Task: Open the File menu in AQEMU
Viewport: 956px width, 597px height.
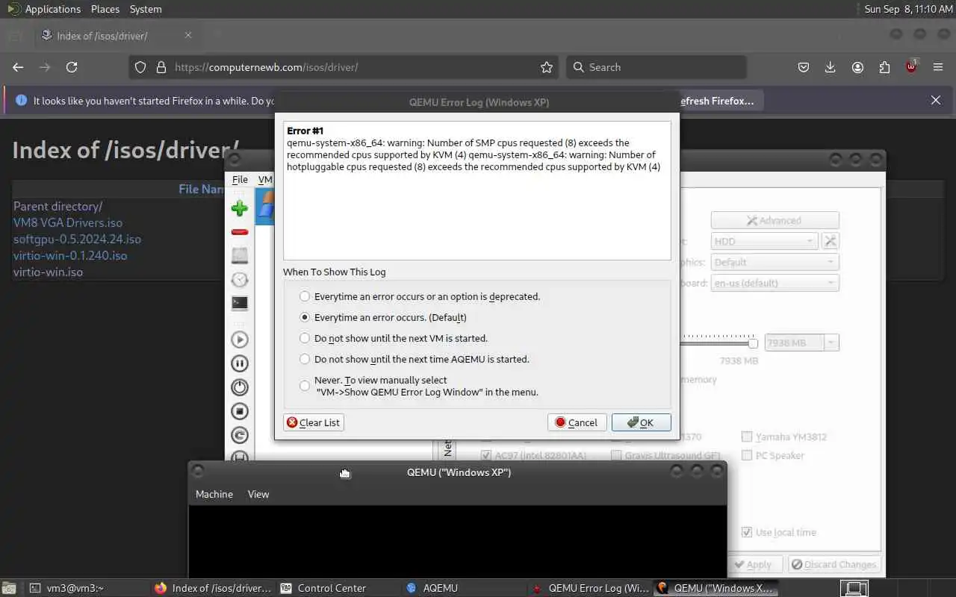Action: (240, 179)
